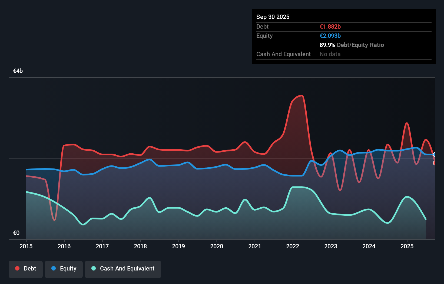444x284 pixels.
Task: Toggle the Equity legend button
Action: click(x=64, y=269)
